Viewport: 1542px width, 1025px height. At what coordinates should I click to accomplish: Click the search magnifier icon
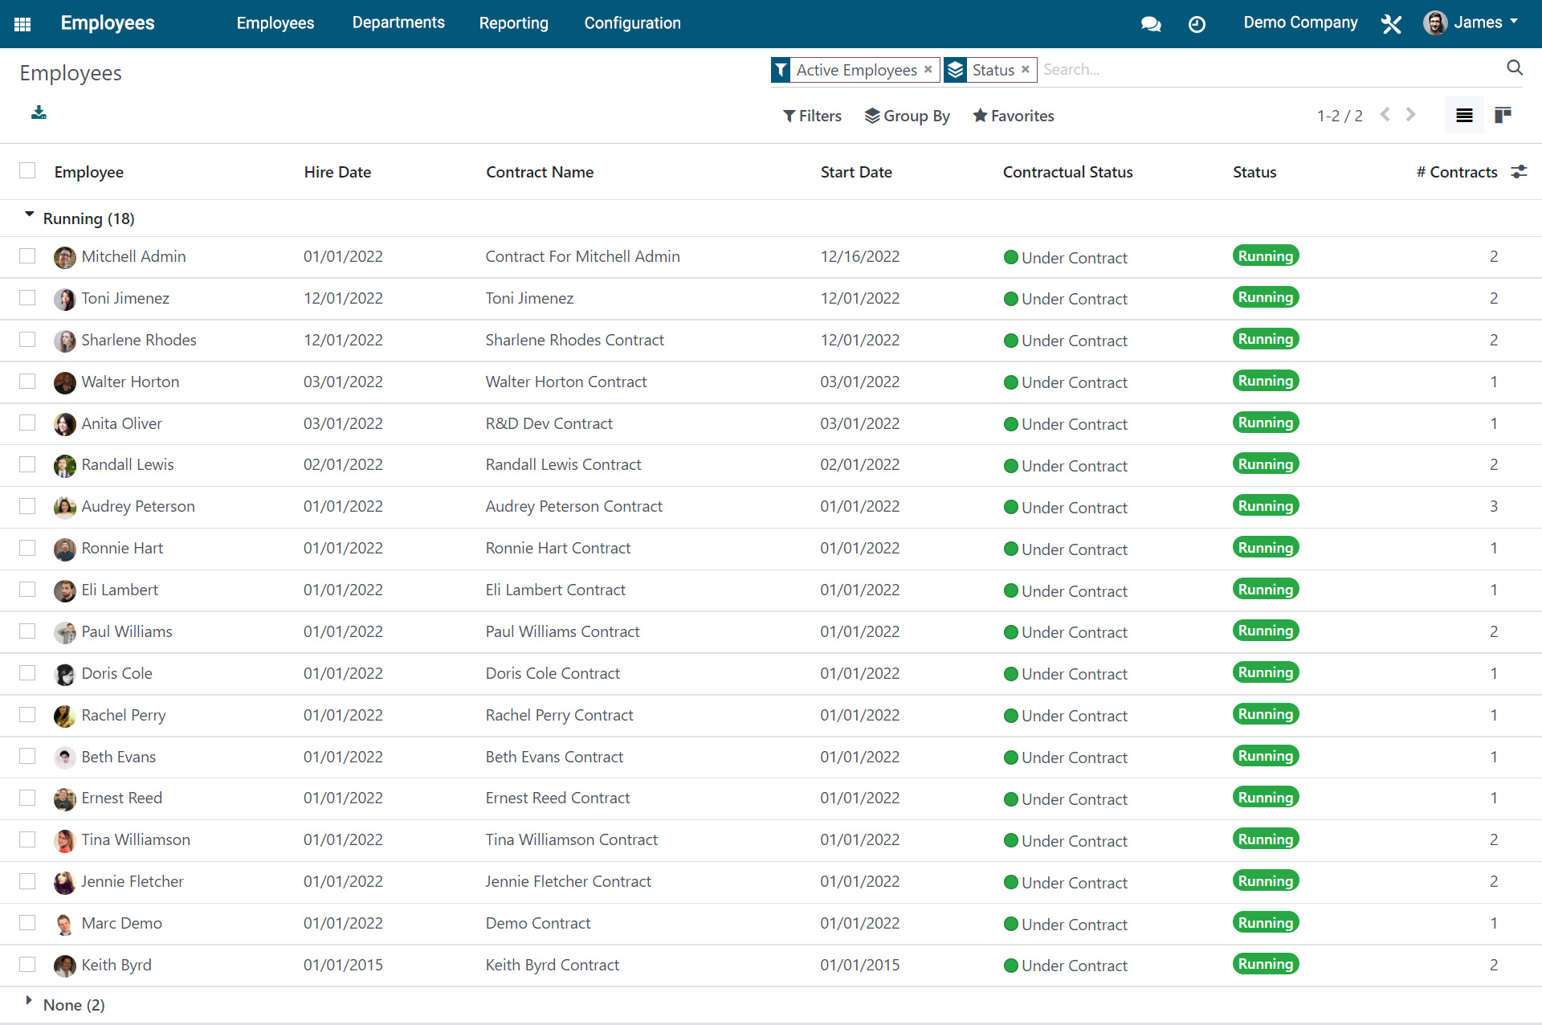(x=1515, y=67)
